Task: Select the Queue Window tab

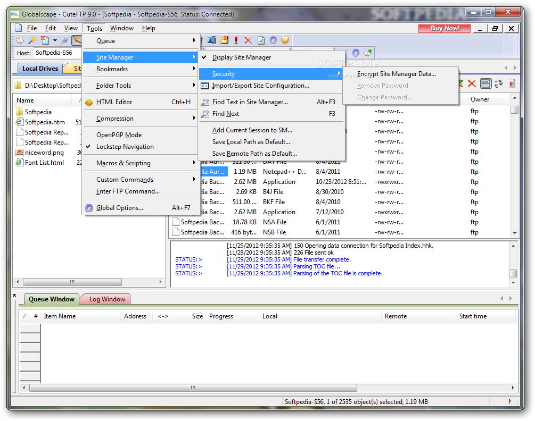Action: tap(52, 299)
